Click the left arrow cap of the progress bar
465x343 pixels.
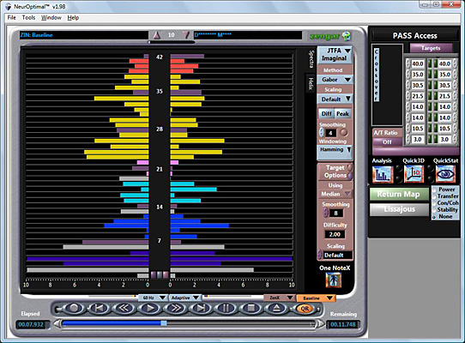[x=57, y=324]
